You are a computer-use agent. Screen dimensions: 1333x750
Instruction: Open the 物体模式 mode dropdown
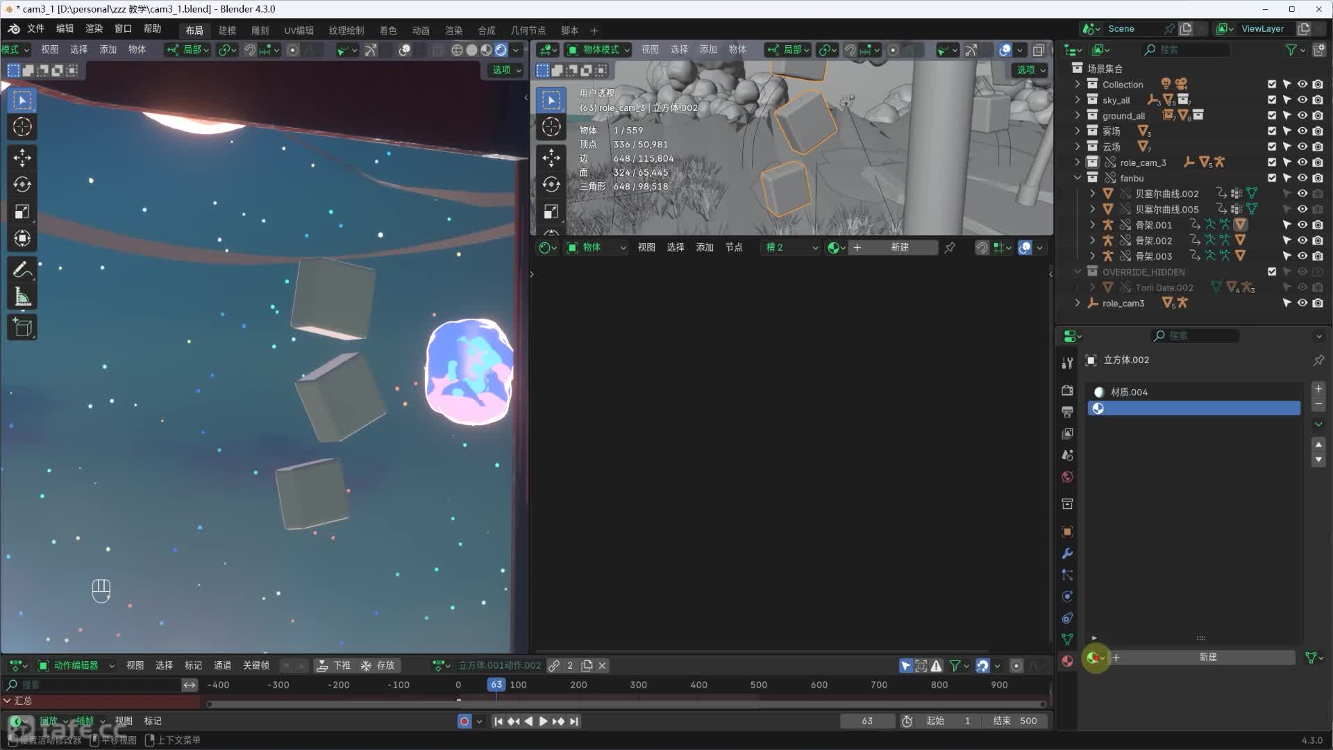pyautogui.click(x=598, y=49)
